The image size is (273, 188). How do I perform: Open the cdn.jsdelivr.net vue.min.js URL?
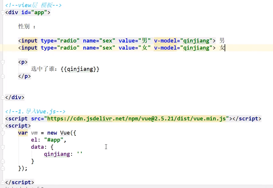tap(136, 119)
